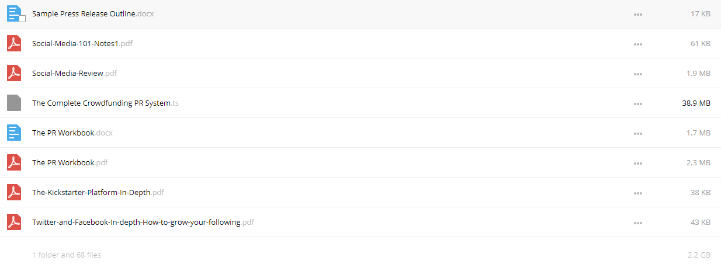Image resolution: width=721 pixels, height=271 pixels.
Task: Open The Complete Crowdfunding PR System.ts file name
Action: click(105, 103)
